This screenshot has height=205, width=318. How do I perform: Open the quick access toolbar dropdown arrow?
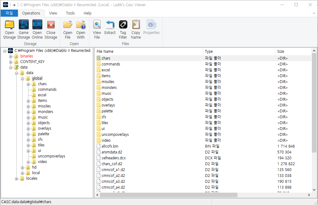click(14, 5)
